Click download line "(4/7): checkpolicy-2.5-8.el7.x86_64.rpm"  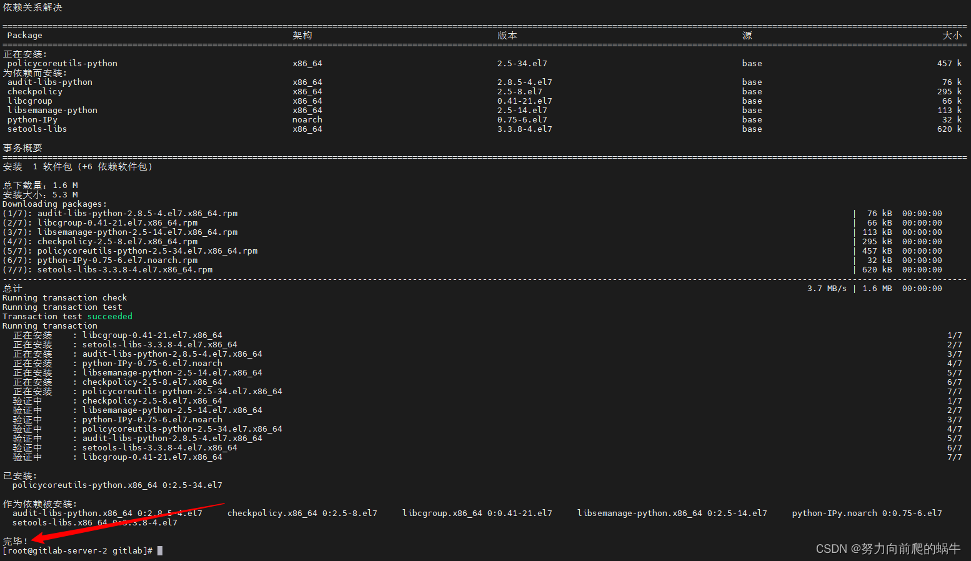(x=100, y=242)
